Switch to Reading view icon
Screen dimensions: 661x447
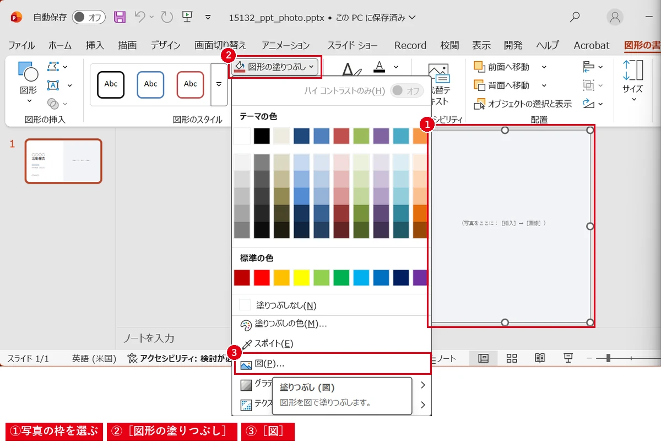(540, 359)
